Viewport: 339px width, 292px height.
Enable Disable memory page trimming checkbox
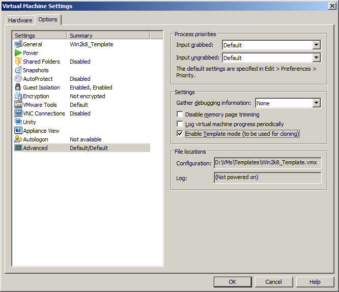[x=180, y=114]
